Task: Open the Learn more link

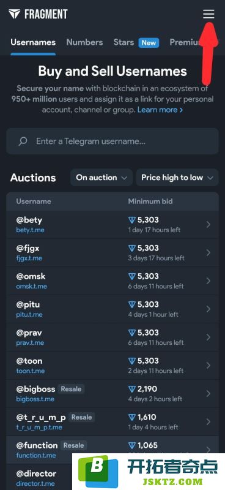Action: pyautogui.click(x=160, y=110)
